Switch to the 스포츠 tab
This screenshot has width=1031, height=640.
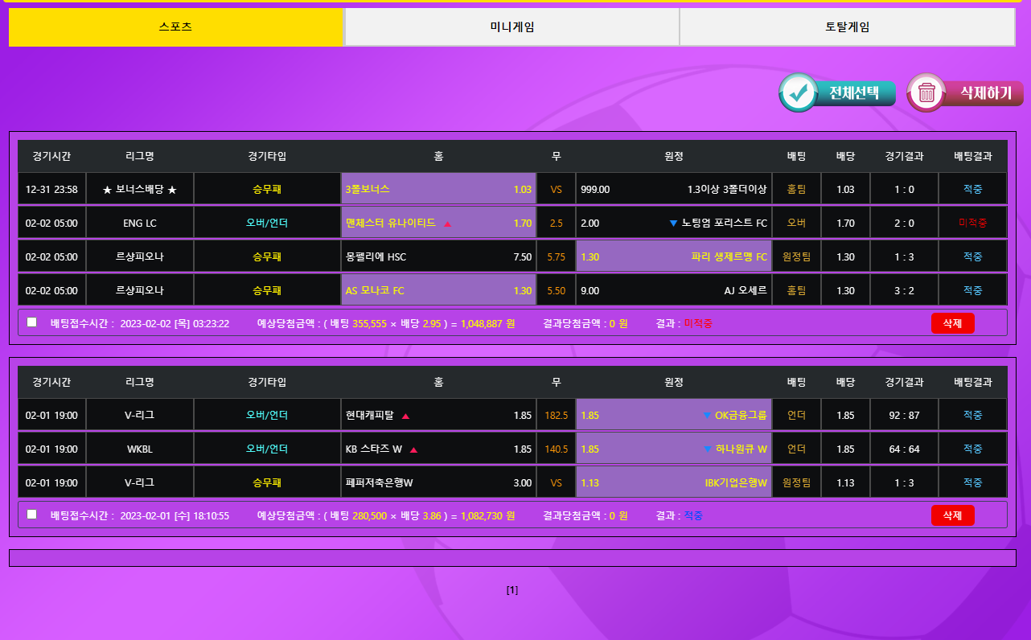coord(176,27)
